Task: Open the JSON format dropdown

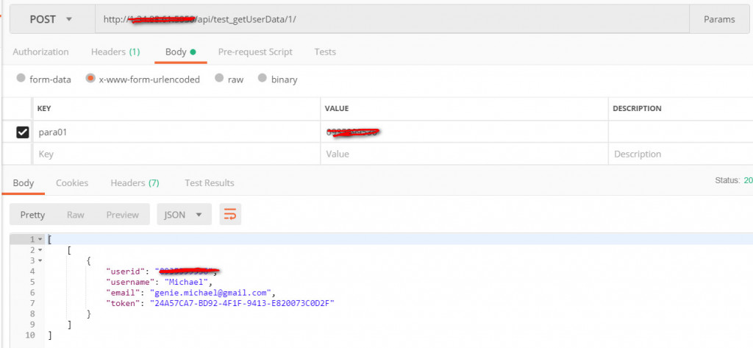Action: [184, 214]
